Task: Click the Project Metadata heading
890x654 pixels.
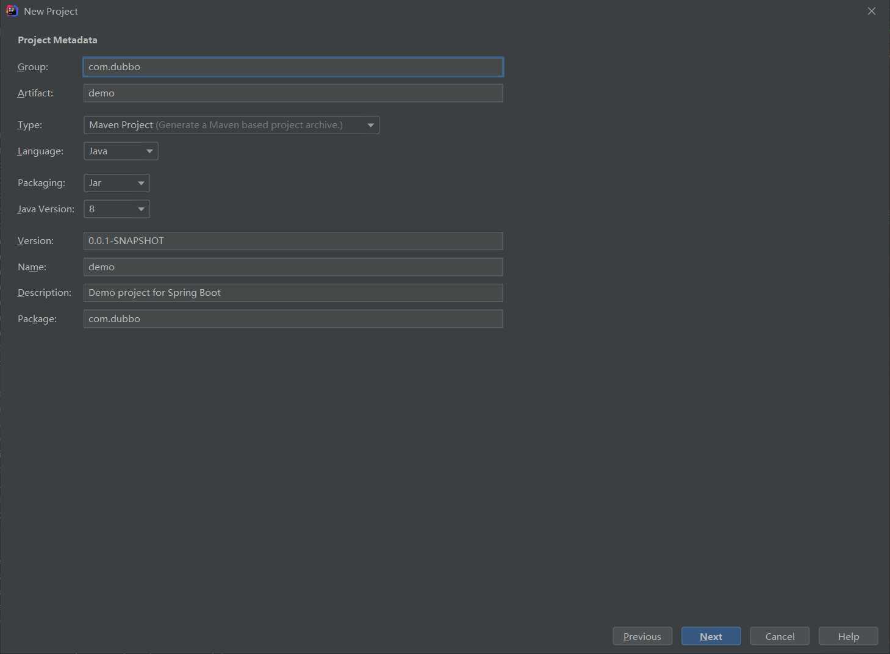Action: [x=57, y=40]
